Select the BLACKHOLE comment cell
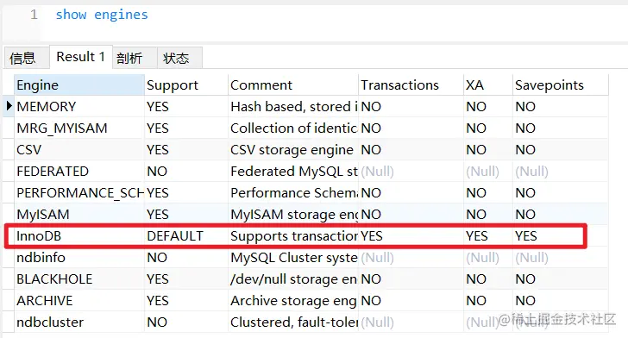 pyautogui.click(x=293, y=279)
